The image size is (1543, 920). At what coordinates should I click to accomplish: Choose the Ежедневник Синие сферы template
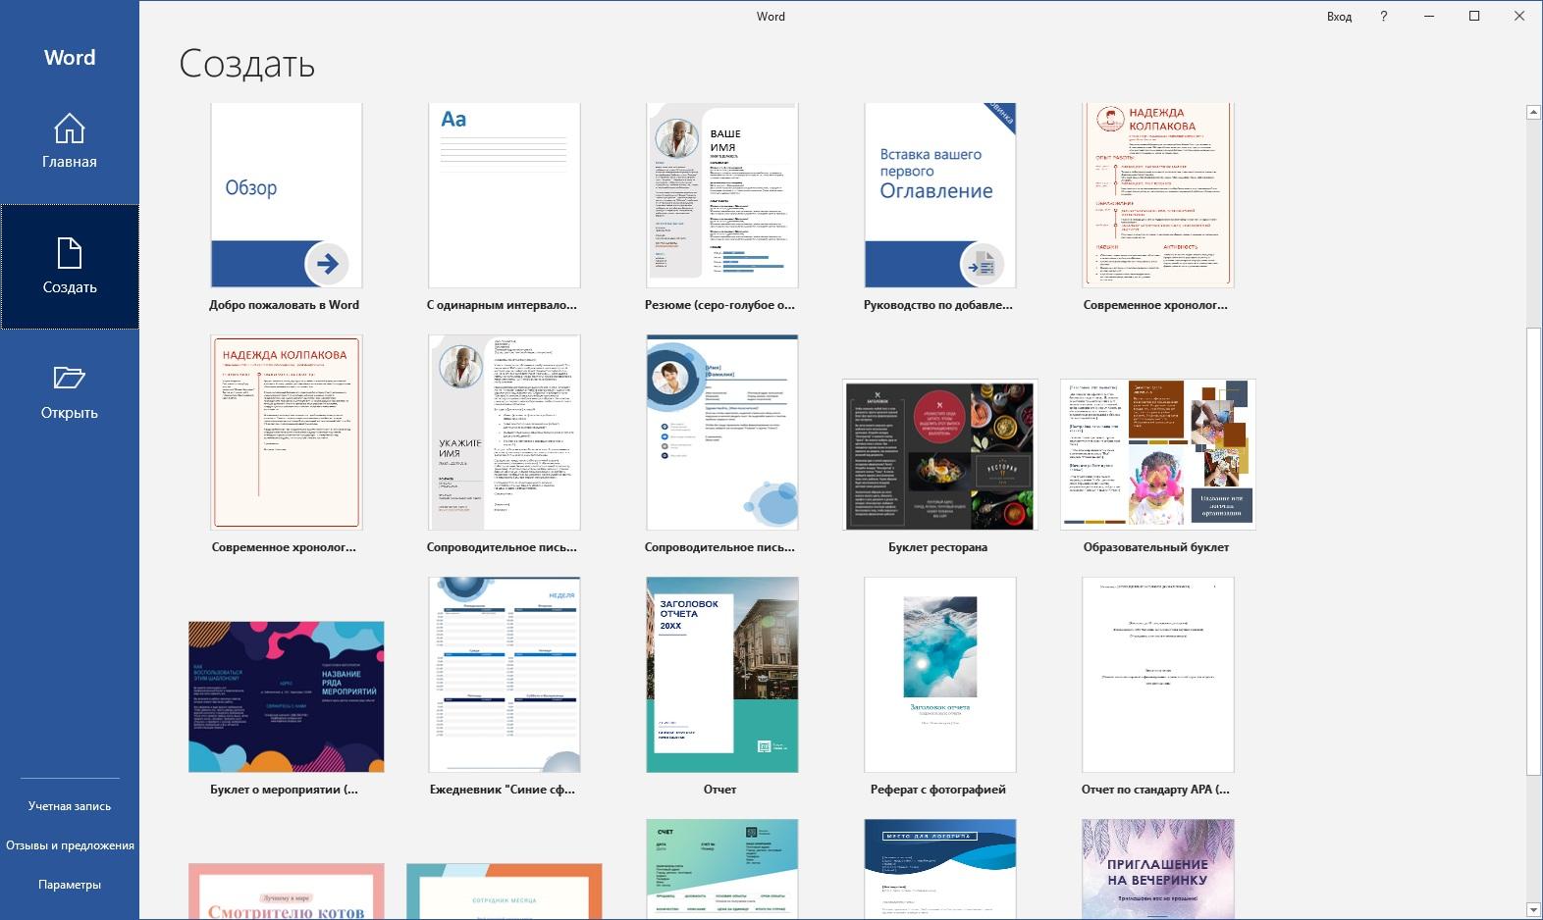[505, 675]
